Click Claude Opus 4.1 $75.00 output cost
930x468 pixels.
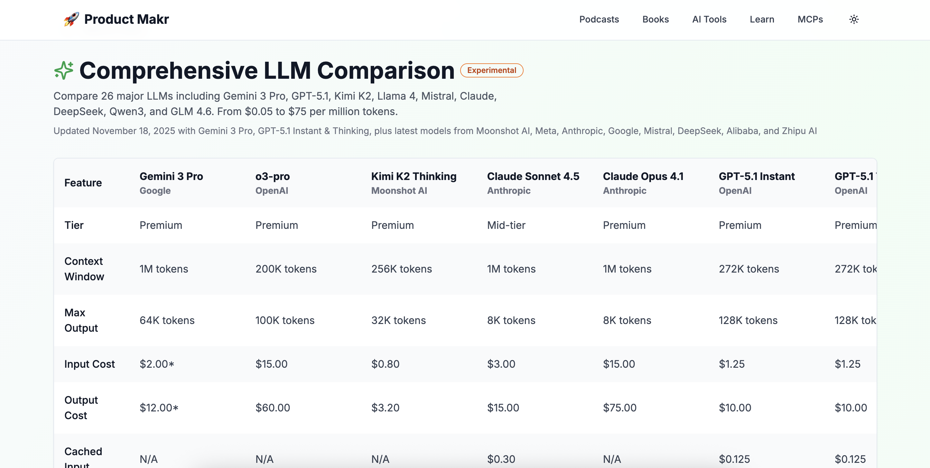click(619, 408)
